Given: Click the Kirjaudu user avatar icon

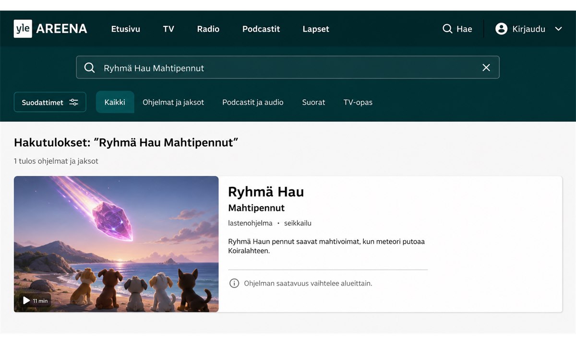Looking at the screenshot, I should 501,29.
